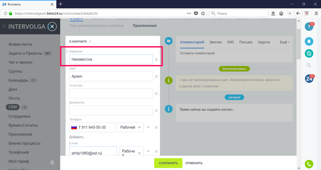The width and height of the screenshot is (321, 170).
Task: Open the Приложения tab
Action: [145, 25]
